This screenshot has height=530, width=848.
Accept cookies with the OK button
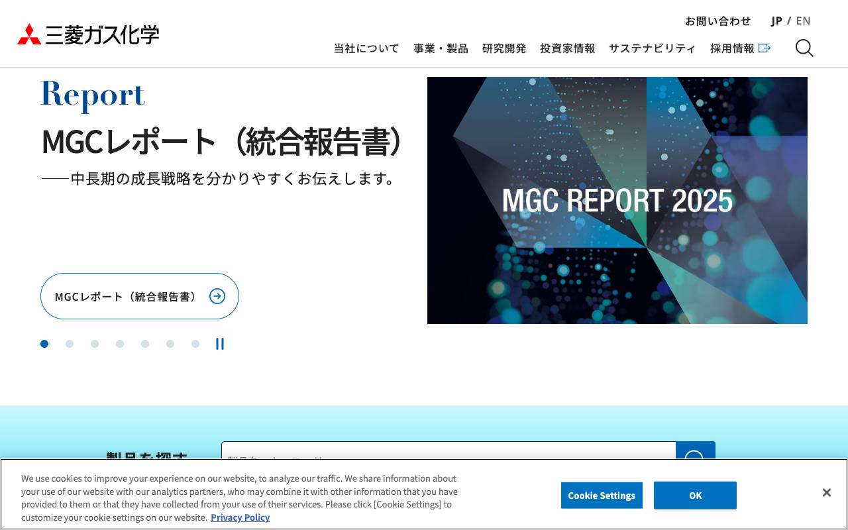pyautogui.click(x=695, y=495)
